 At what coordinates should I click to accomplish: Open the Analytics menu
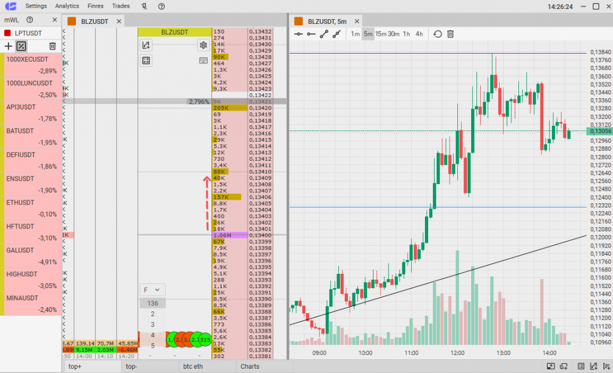[66, 6]
